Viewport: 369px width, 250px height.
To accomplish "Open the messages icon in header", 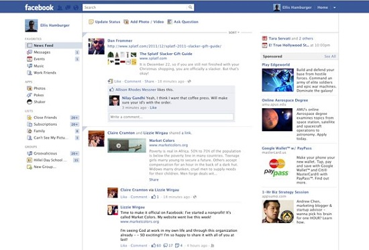I will coord(68,7).
